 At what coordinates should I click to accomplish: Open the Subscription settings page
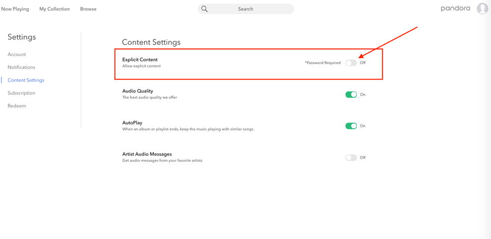click(22, 93)
